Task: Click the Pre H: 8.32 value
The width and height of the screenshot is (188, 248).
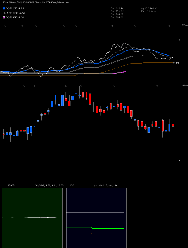Action: point(117,11)
